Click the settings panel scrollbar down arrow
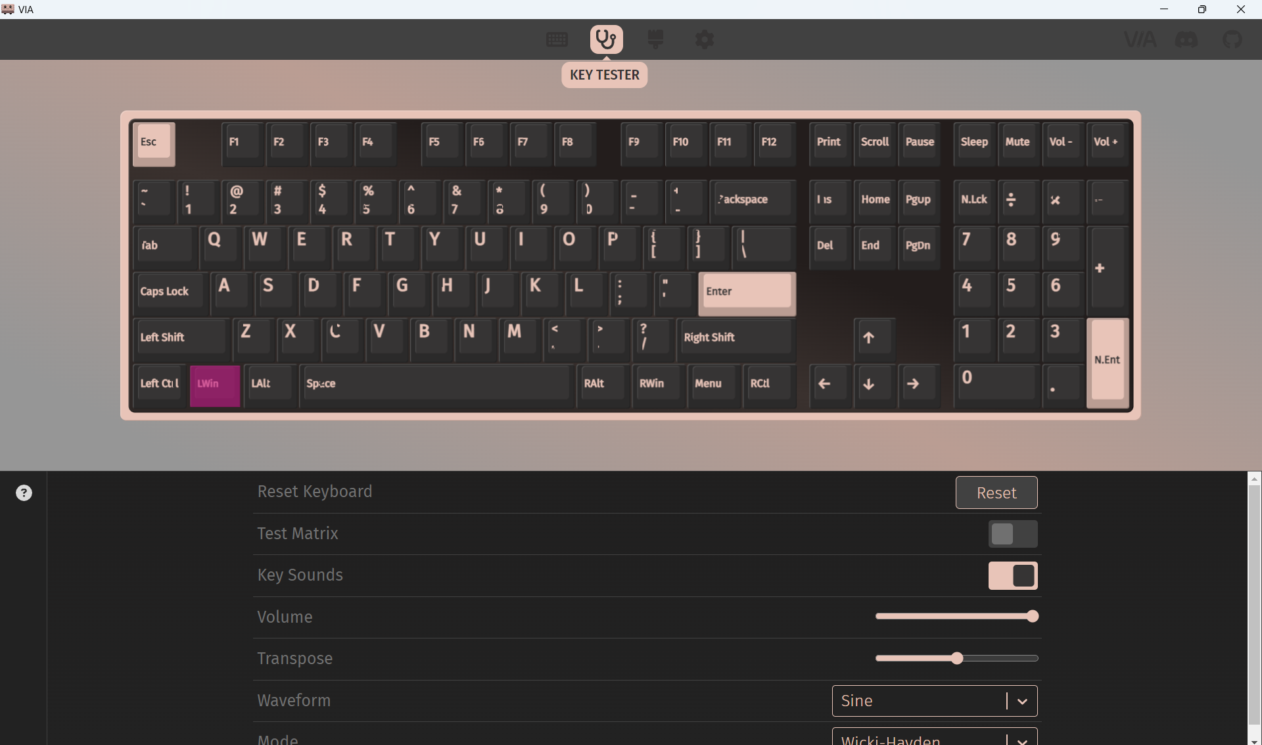The image size is (1262, 745). click(1254, 740)
